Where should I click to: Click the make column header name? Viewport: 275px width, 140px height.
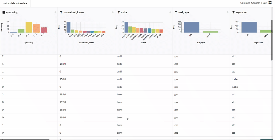click(124, 12)
